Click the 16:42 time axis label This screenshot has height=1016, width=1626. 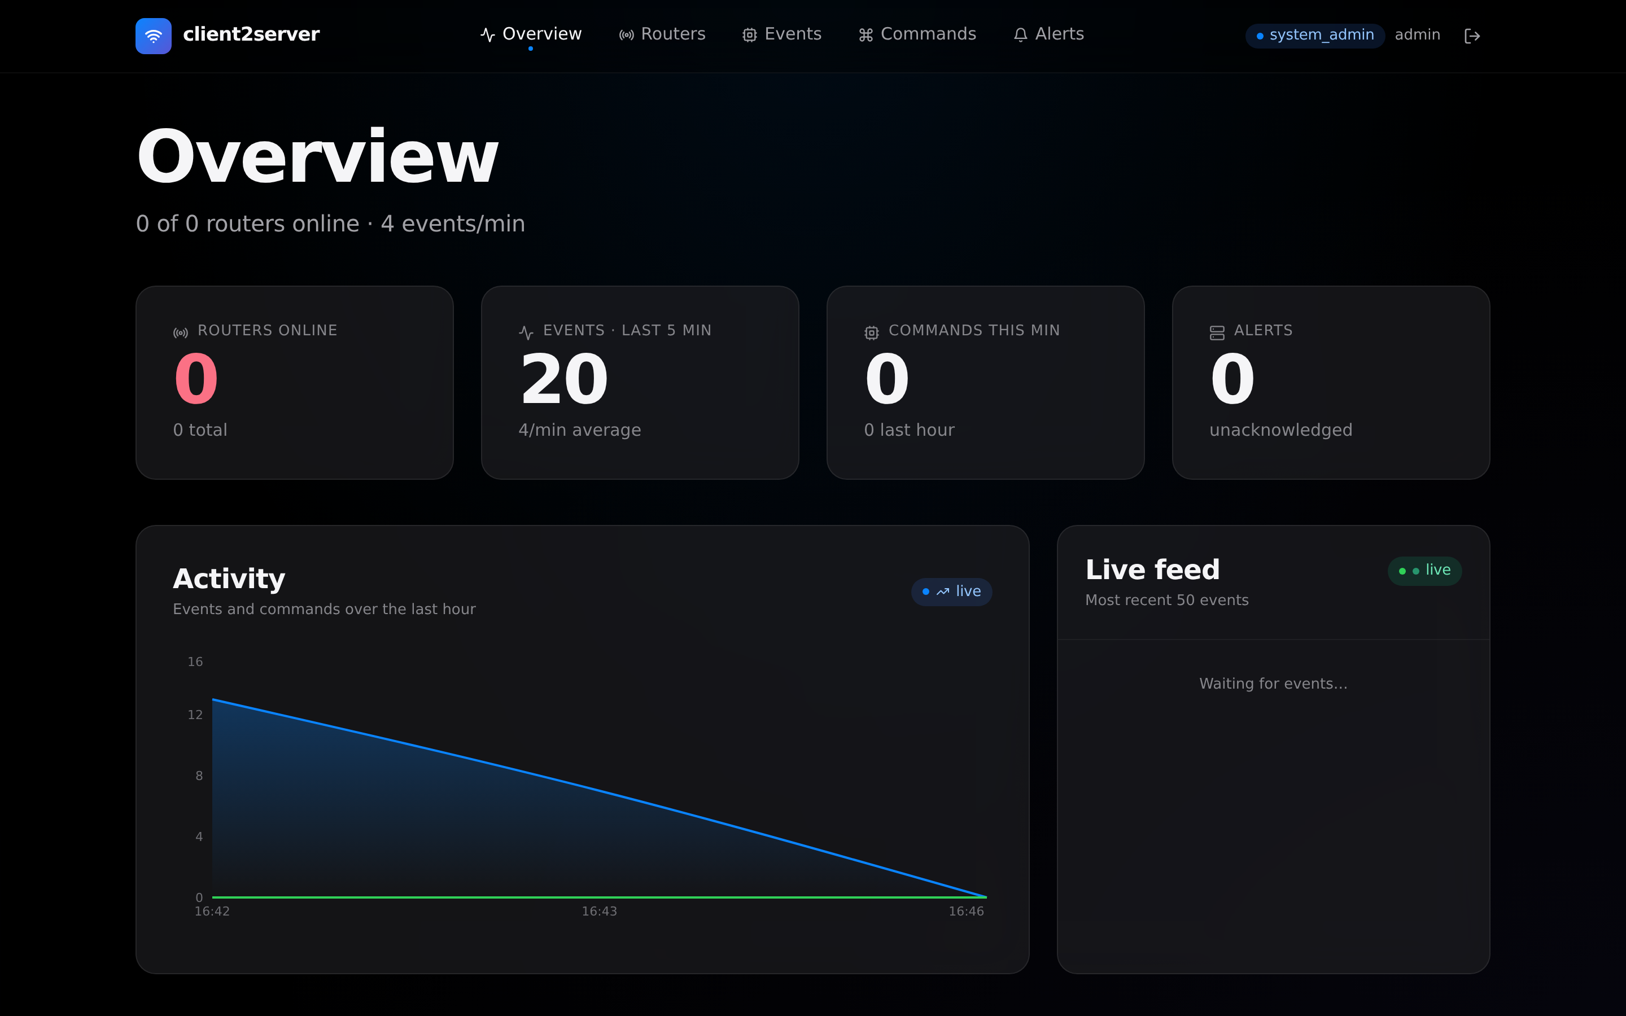[x=212, y=911]
